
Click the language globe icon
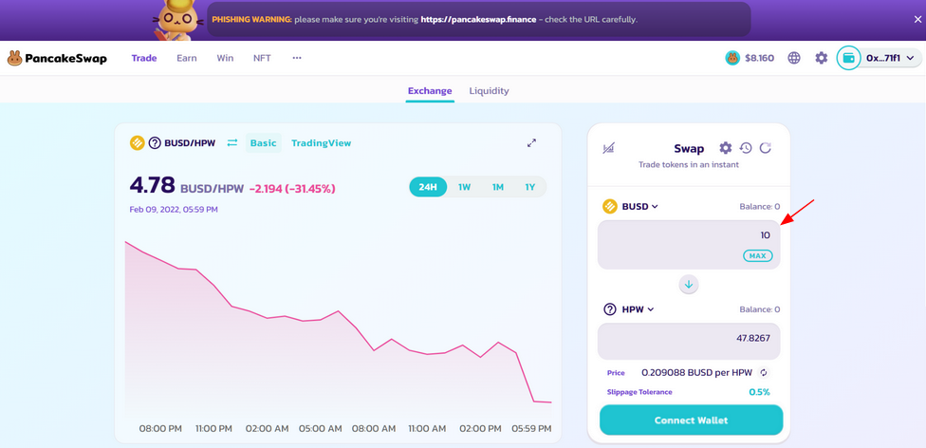pyautogui.click(x=794, y=58)
